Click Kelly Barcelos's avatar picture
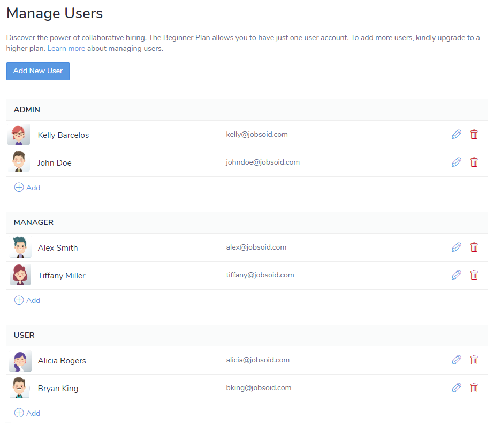 [20, 135]
